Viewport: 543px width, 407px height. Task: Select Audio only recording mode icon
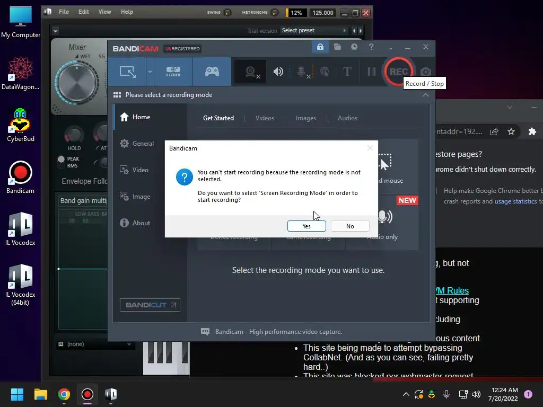click(x=385, y=217)
